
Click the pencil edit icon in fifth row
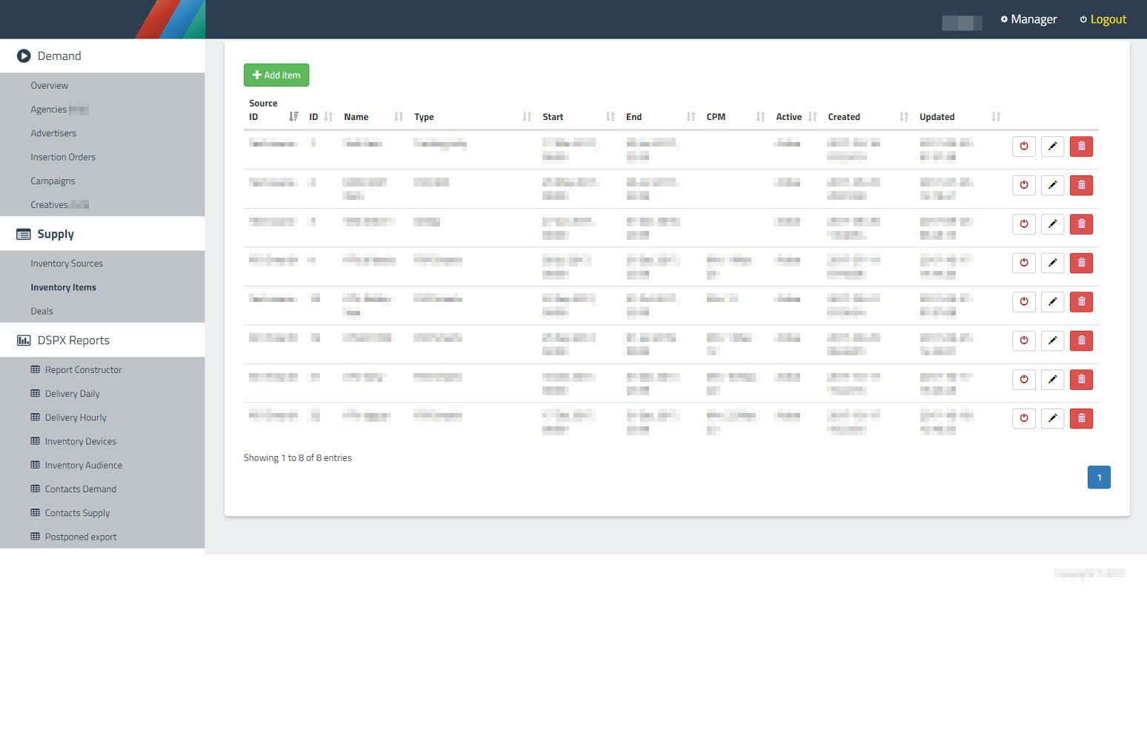coord(1052,302)
